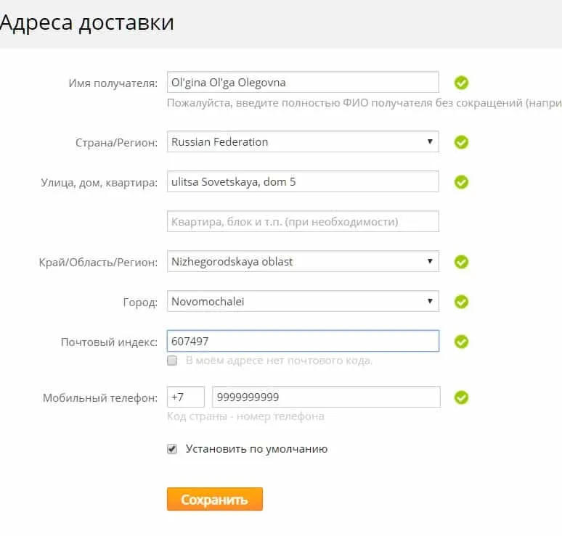The height and width of the screenshot is (536, 562).
Task: Click green checkmark beside recipient name field
Action: 461,83
